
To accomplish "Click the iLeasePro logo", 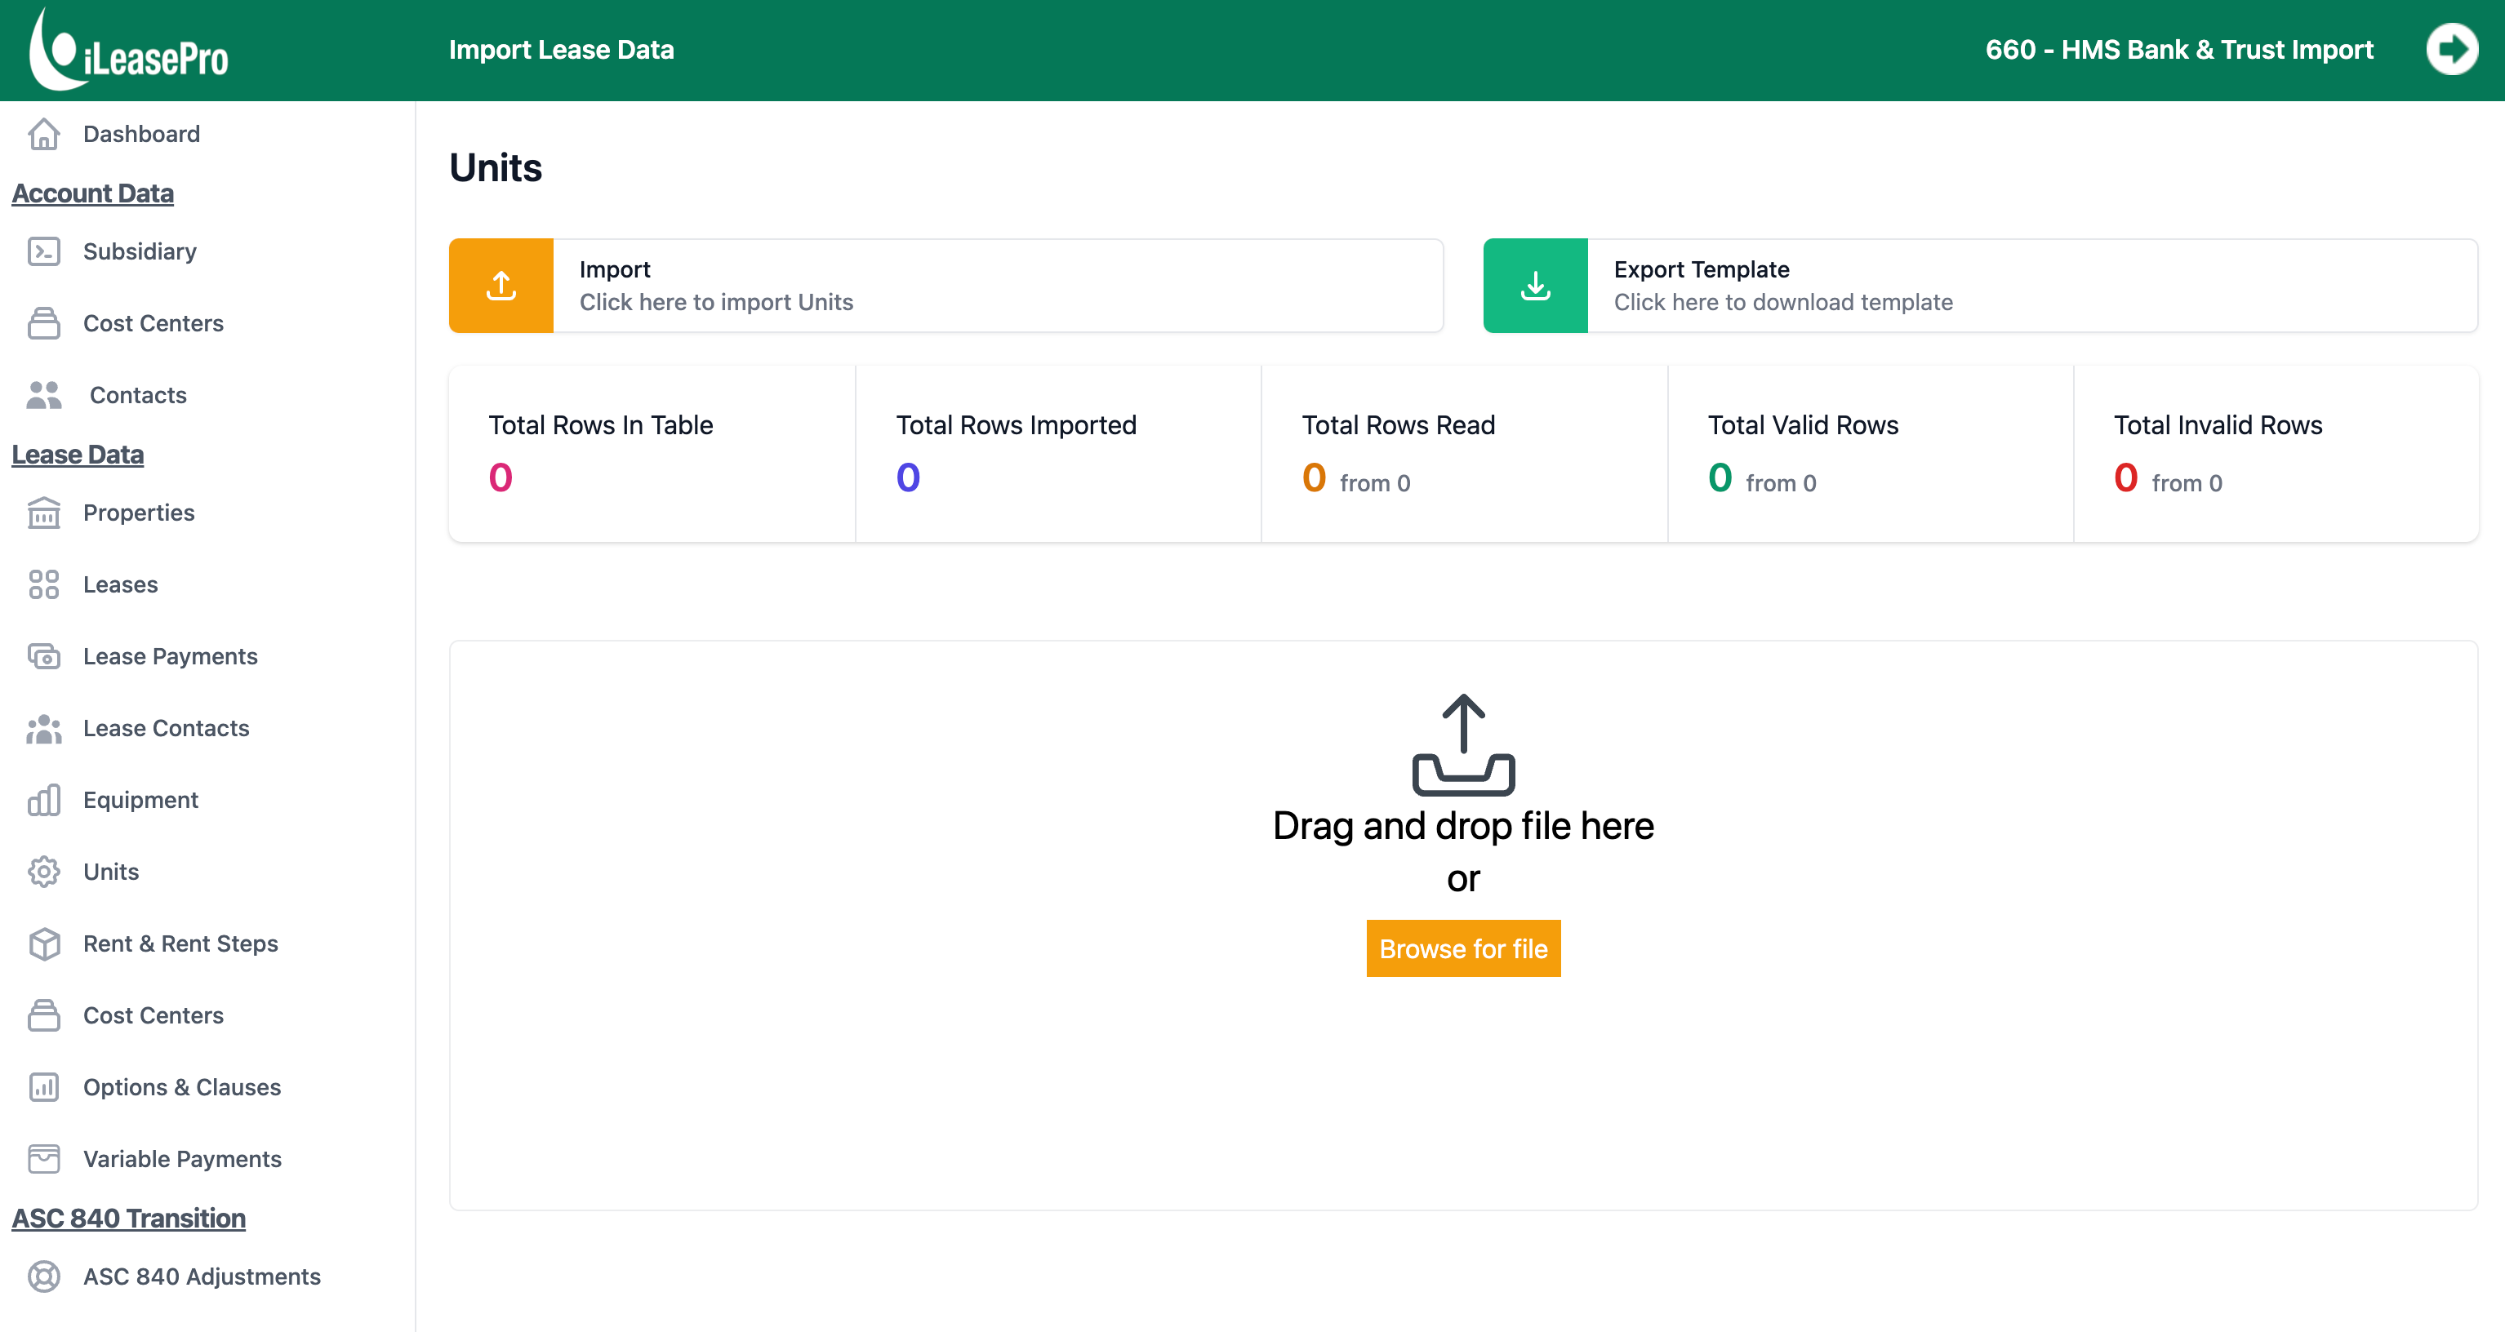I will point(128,49).
